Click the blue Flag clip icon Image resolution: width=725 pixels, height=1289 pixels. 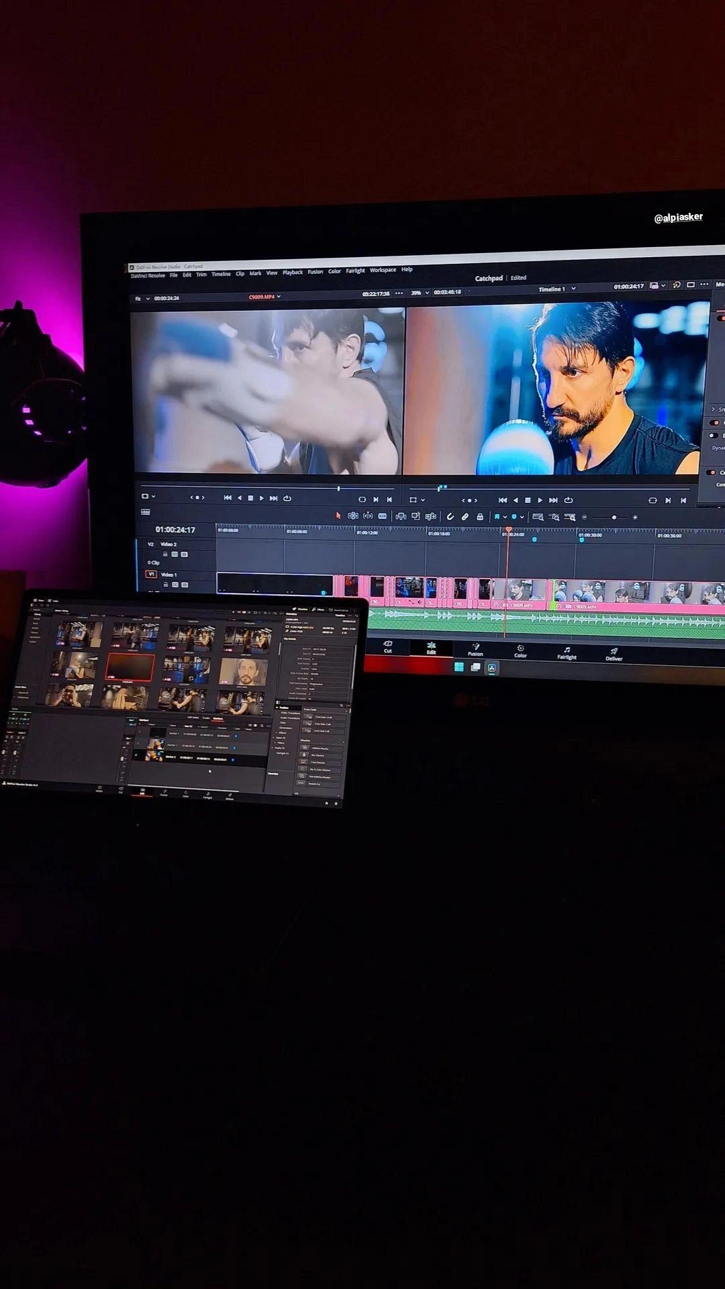(497, 517)
